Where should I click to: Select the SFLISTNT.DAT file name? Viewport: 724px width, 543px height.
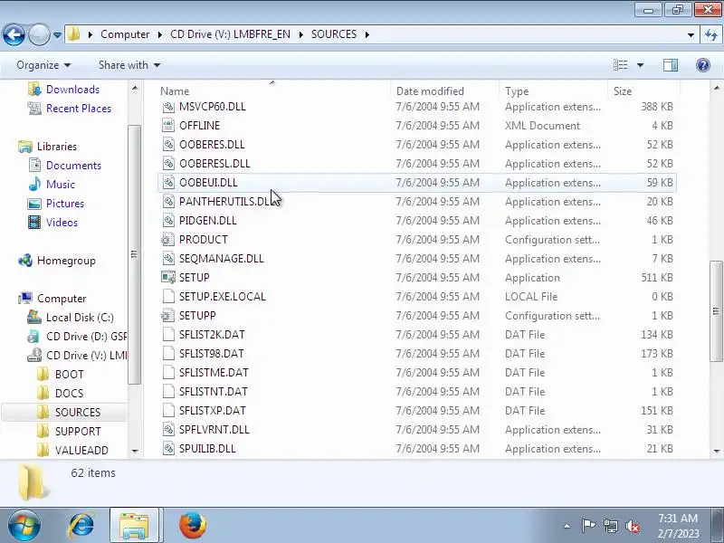coord(214,392)
